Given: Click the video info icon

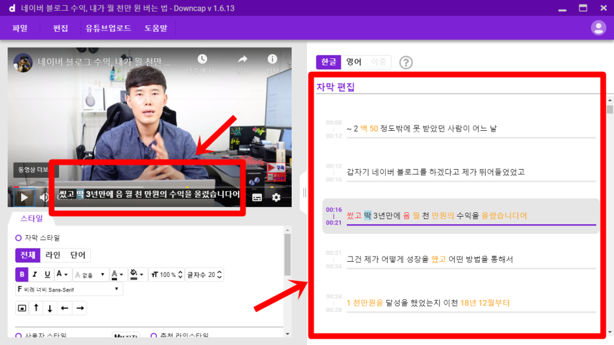Looking at the screenshot, I should pos(272,58).
